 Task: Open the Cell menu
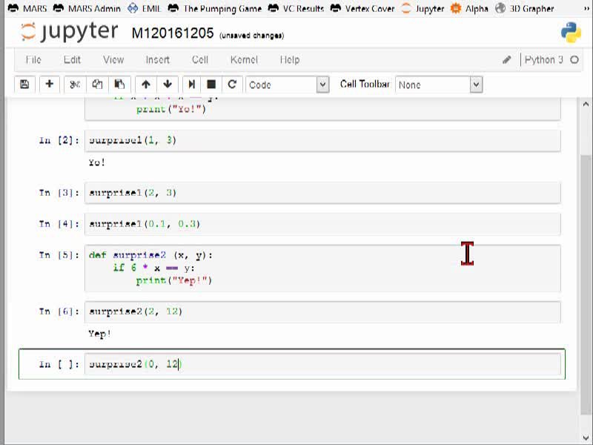pyautogui.click(x=200, y=60)
